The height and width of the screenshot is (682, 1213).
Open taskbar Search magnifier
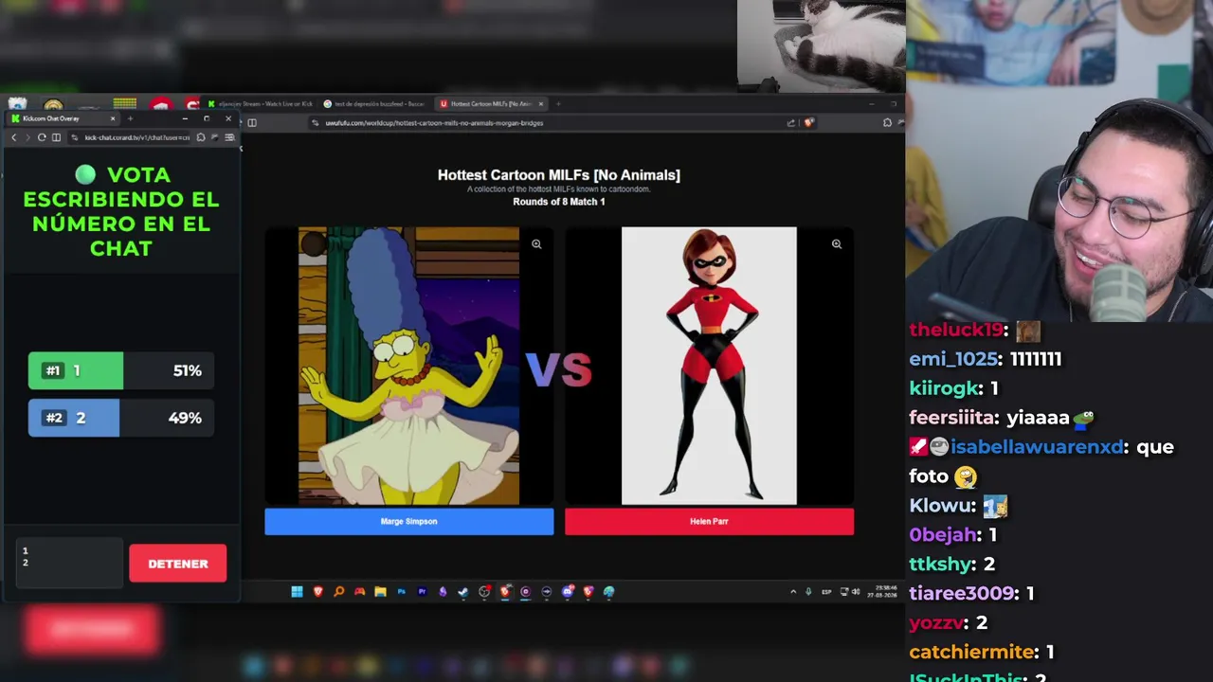click(x=338, y=591)
